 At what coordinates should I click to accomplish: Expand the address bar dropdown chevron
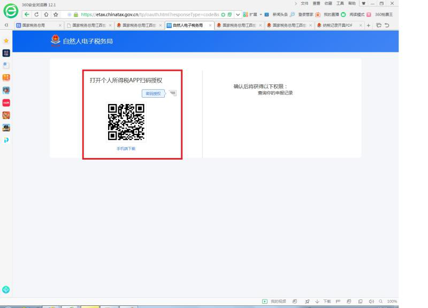tap(238, 15)
